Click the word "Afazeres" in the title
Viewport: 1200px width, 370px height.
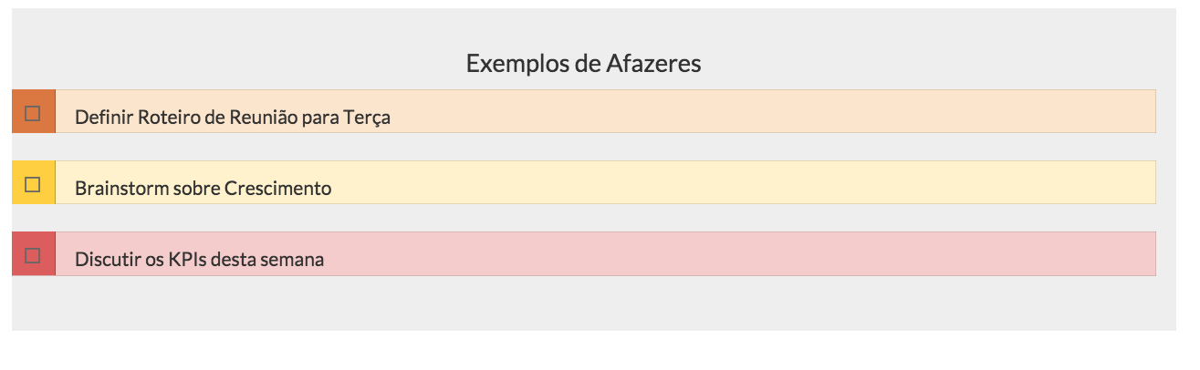(653, 64)
